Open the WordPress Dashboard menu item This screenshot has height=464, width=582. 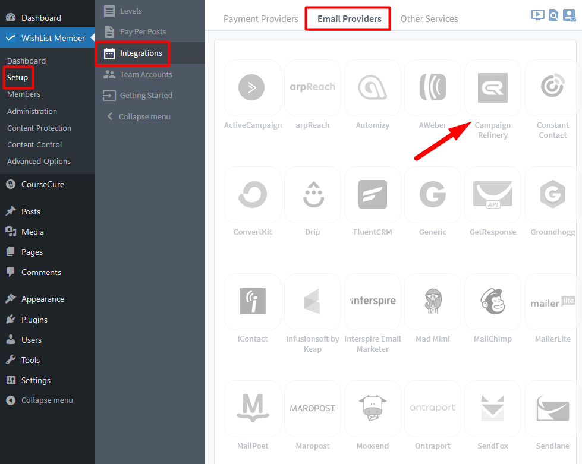tap(48, 18)
